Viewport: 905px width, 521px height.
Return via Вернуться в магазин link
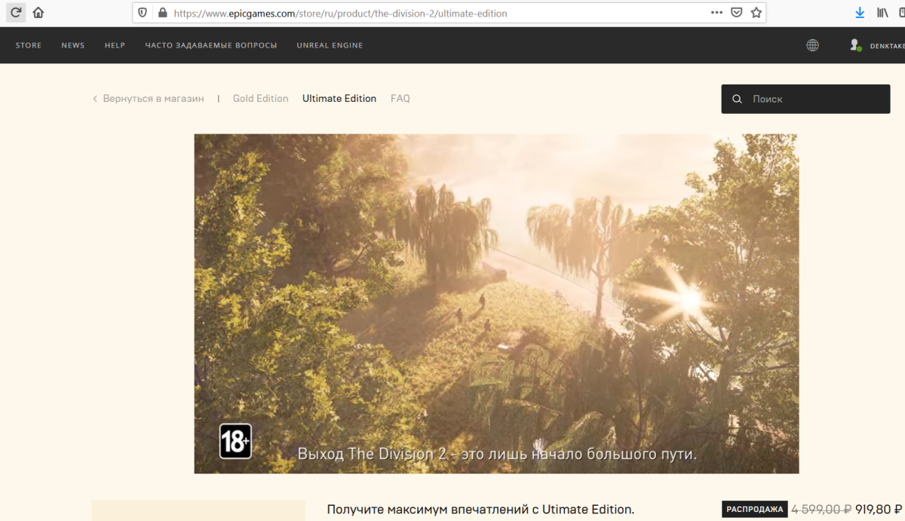149,99
